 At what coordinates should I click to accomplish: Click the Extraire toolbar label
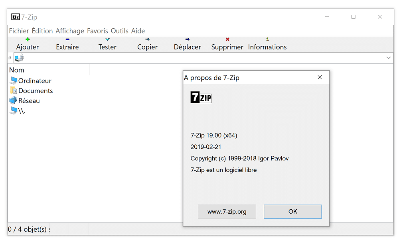coord(67,47)
